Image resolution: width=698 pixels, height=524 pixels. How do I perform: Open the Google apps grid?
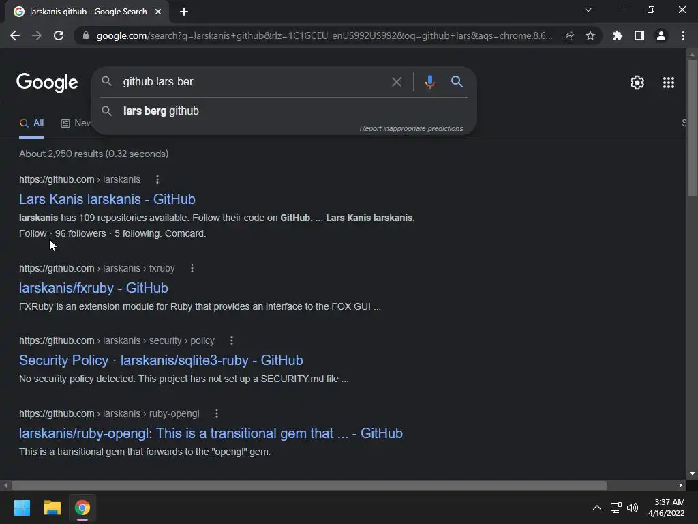point(669,83)
